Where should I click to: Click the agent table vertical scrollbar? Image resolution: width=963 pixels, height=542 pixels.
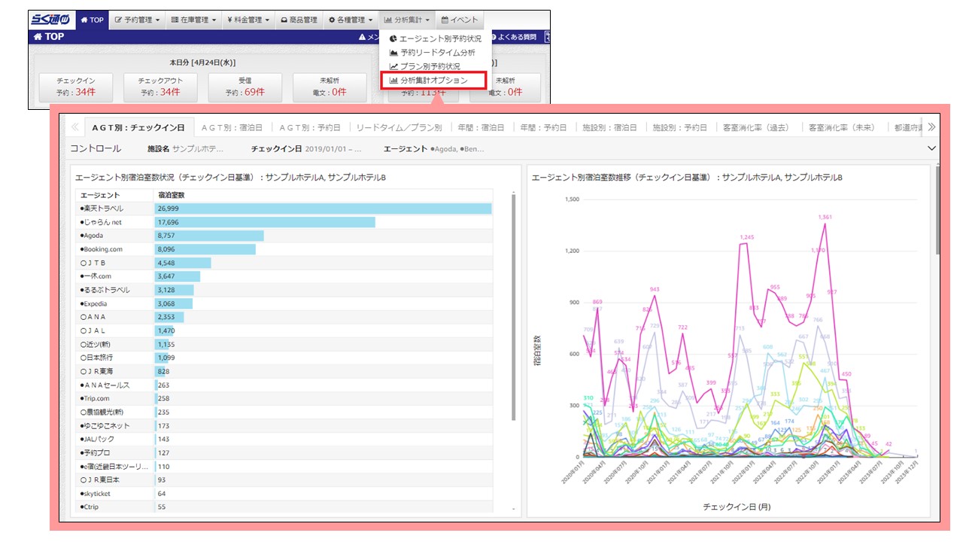[514, 306]
